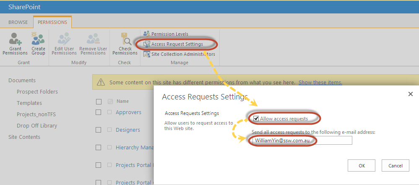Image resolution: width=419 pixels, height=185 pixels.
Task: Click the access request e-mail address field
Action: tap(302, 141)
